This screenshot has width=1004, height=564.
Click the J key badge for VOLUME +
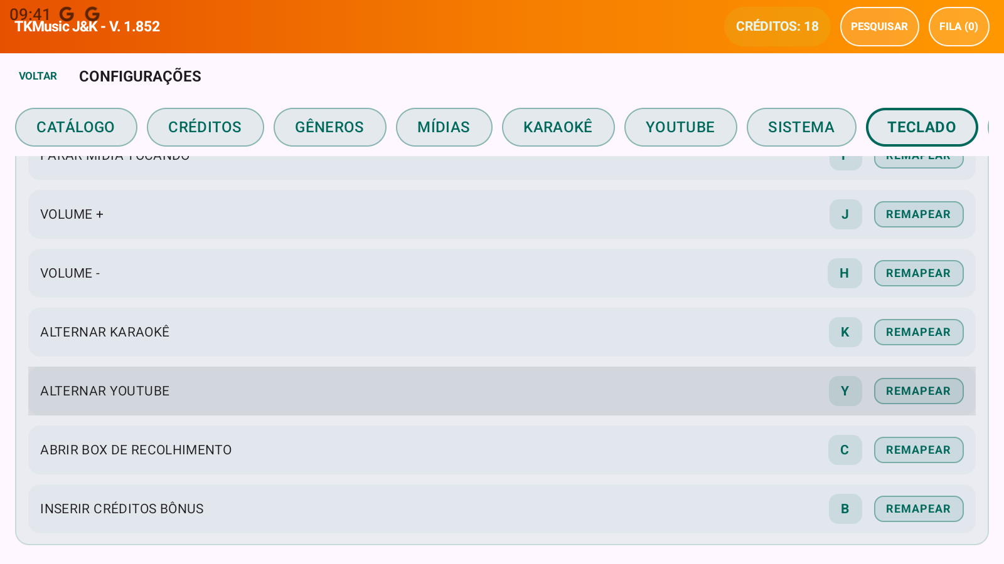click(845, 214)
